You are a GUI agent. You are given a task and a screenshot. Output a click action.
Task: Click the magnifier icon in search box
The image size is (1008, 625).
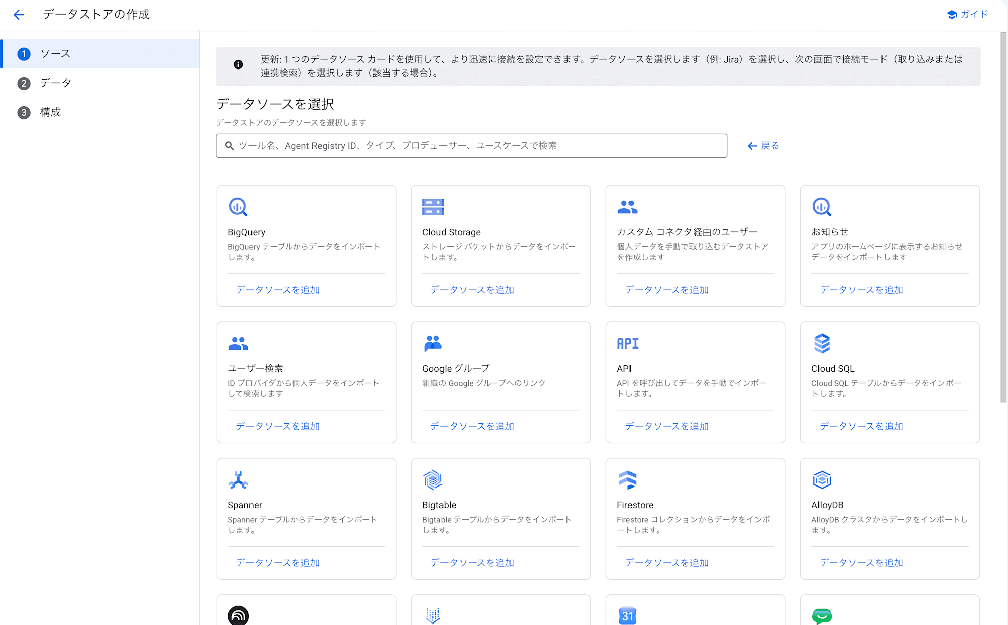point(229,146)
